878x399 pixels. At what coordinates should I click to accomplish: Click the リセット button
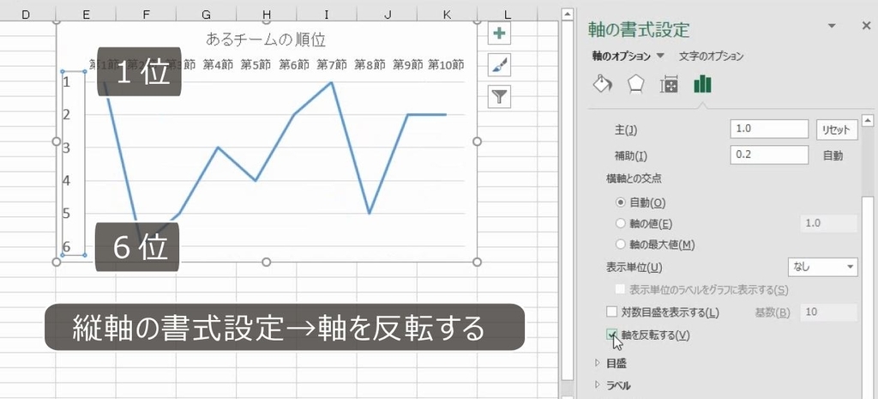pos(837,129)
